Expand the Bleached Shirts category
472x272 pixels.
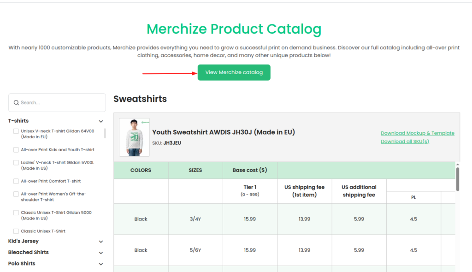pos(101,253)
